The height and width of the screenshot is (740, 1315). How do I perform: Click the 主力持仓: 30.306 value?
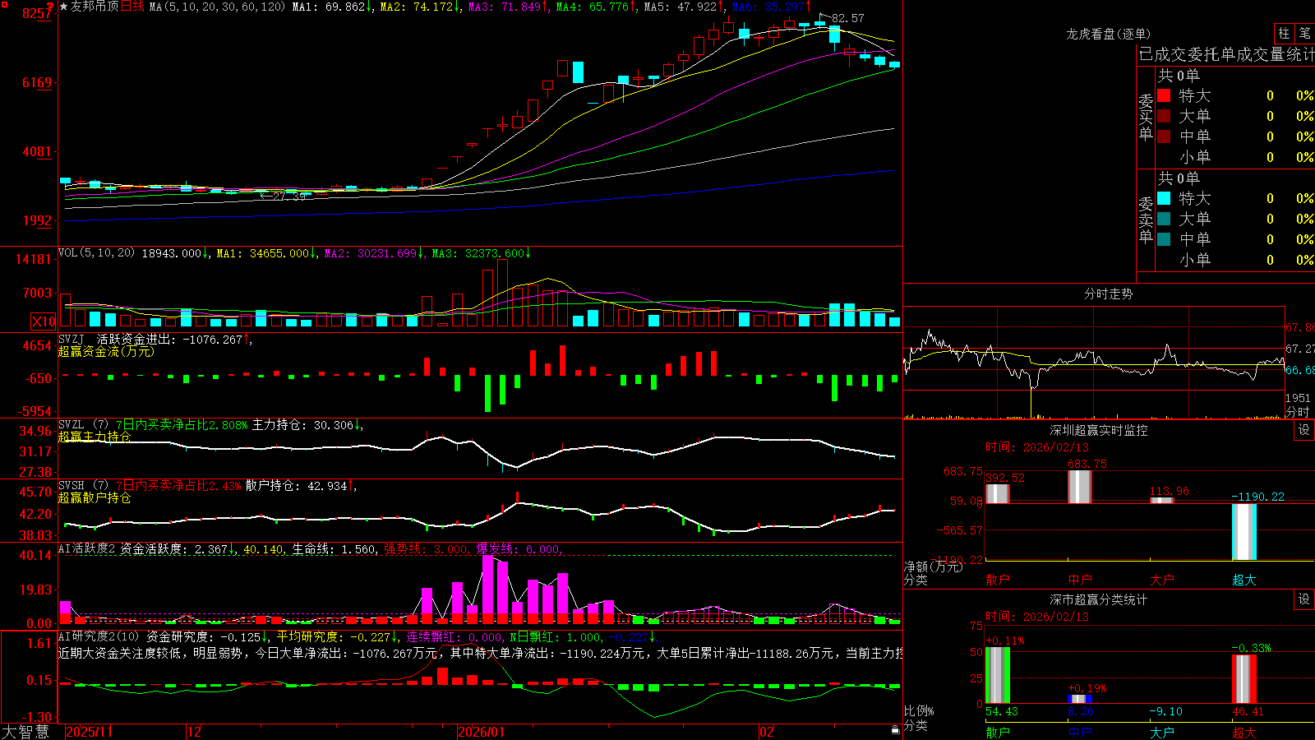tap(302, 425)
